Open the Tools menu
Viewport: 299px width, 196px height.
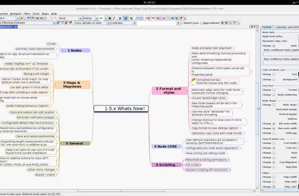pos(36,14)
